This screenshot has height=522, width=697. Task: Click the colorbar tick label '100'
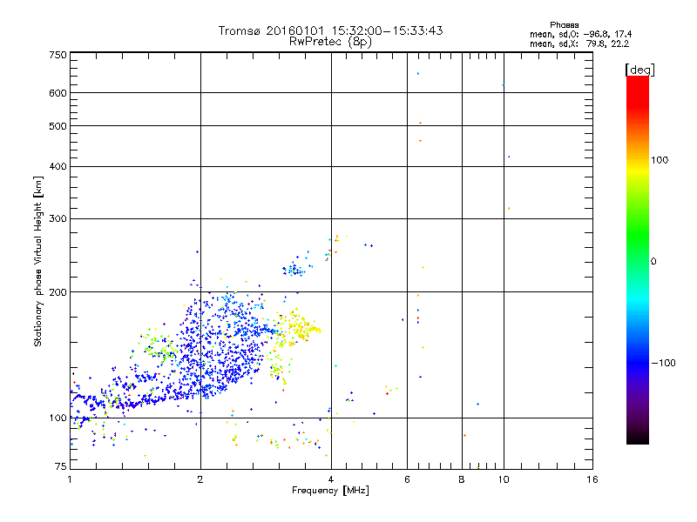(x=660, y=160)
